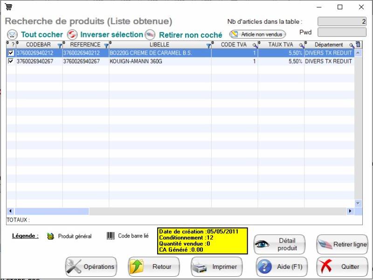This screenshot has height=280, width=373.
Task: Click the tools icon on Opérations
Action: click(x=74, y=267)
